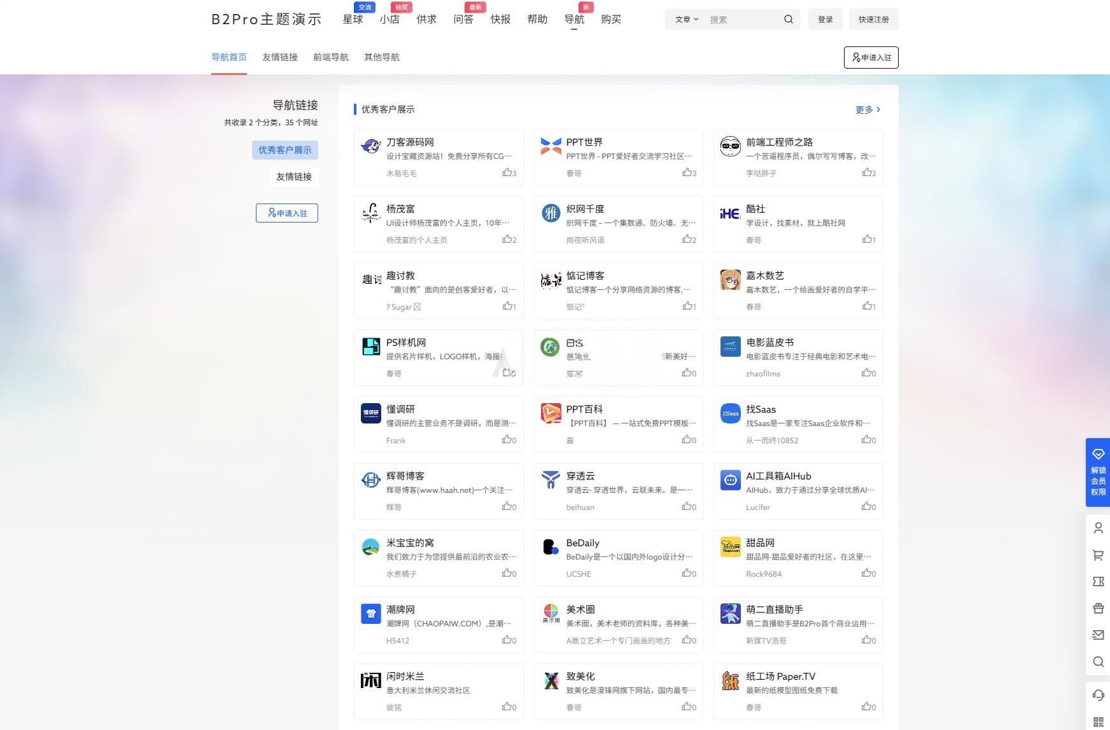
Task: Open the mail messages sidebar icon
Action: point(1098,635)
